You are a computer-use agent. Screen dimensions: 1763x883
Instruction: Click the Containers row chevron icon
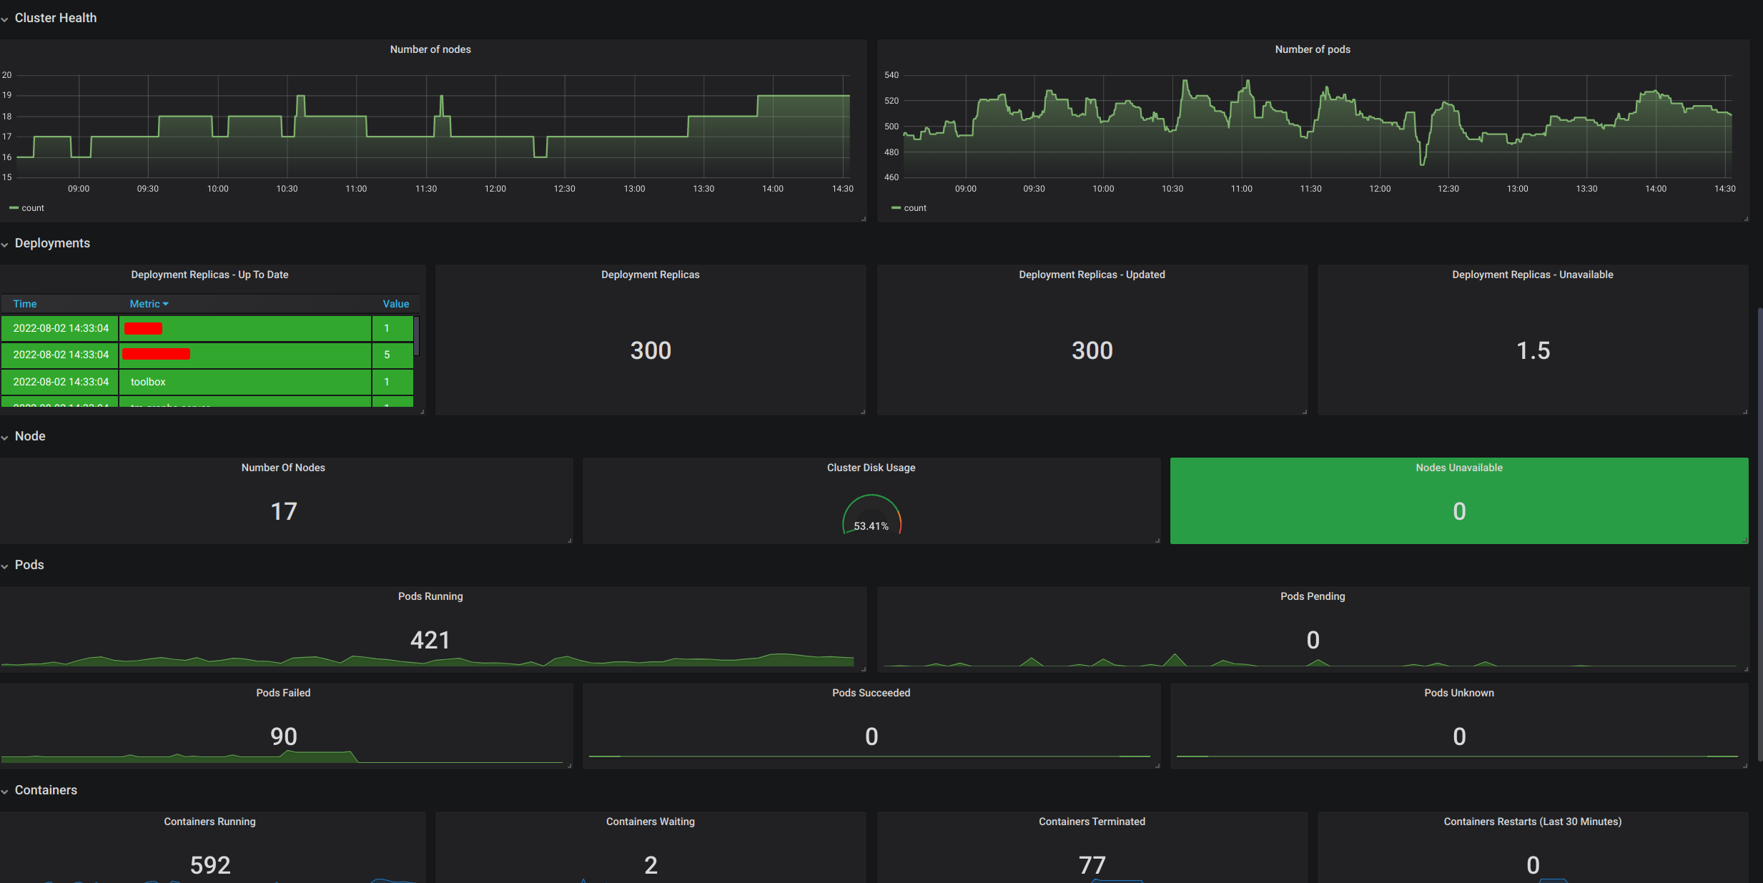coord(5,791)
